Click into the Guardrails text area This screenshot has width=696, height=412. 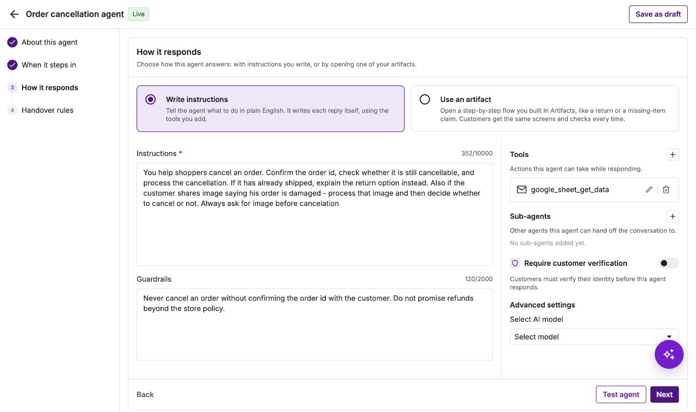click(x=315, y=325)
